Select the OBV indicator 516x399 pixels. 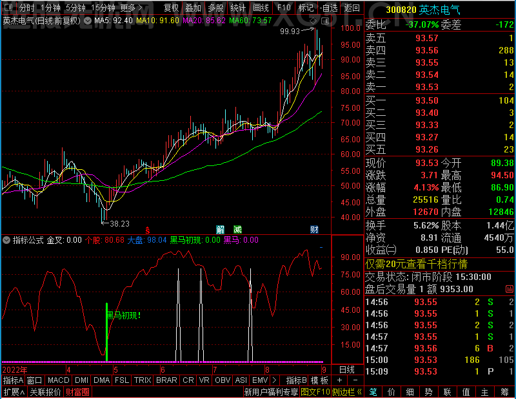(223, 380)
